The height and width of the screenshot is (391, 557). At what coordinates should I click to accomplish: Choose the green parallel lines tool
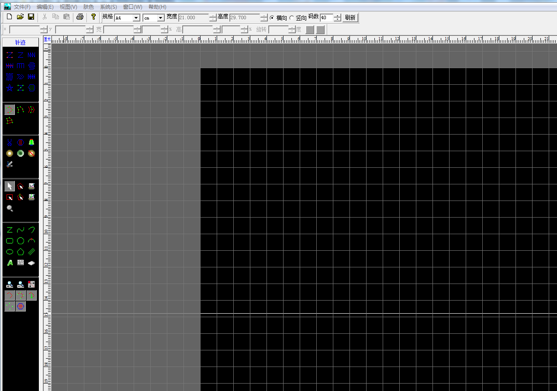[31, 252]
